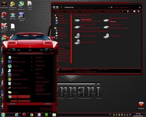Click MORE PROGRAMS in Start menu
Image resolution: width=146 pixels, height=117 pixels.
20,97
